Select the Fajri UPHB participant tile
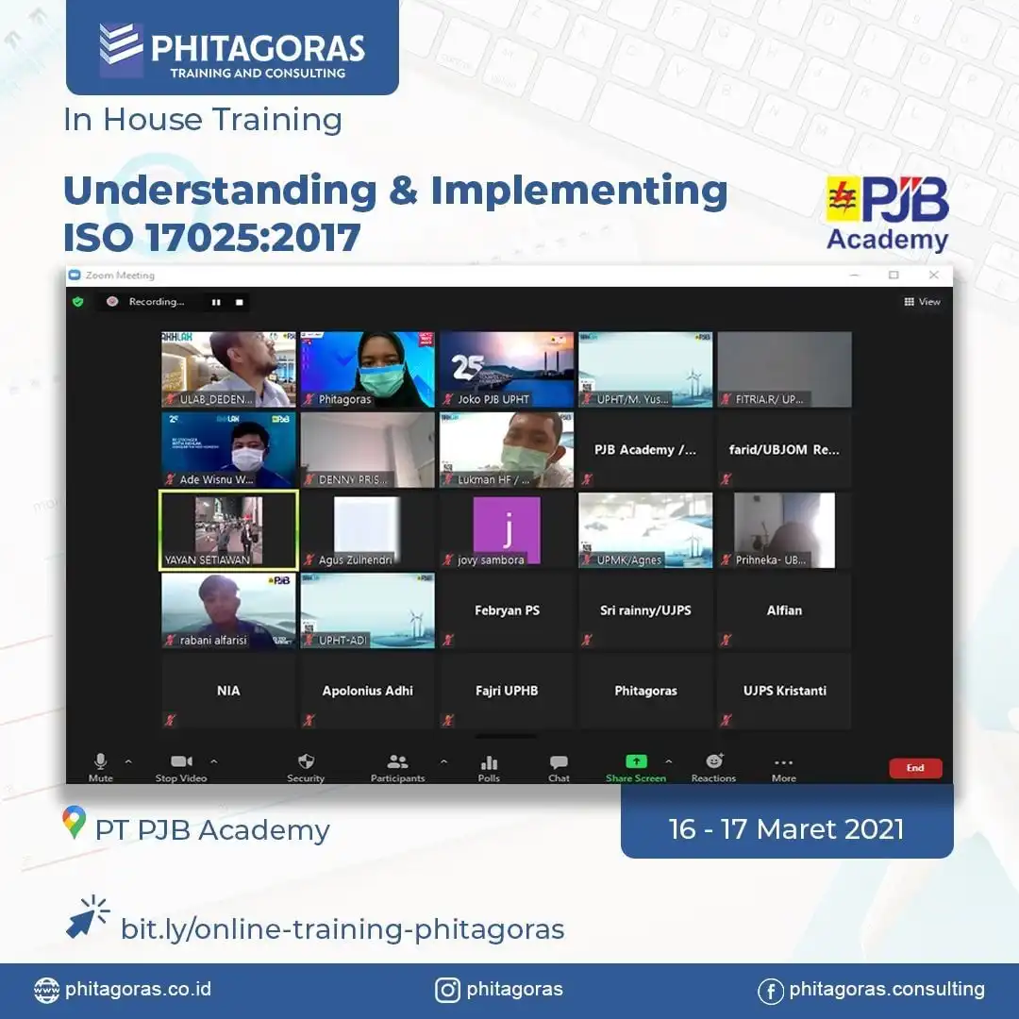The width and height of the screenshot is (1019, 1019). (x=507, y=692)
